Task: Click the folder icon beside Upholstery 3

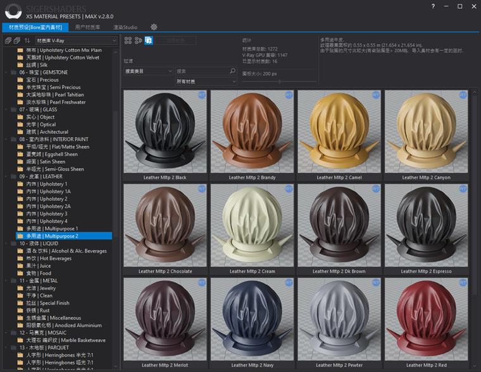Action: click(x=20, y=213)
